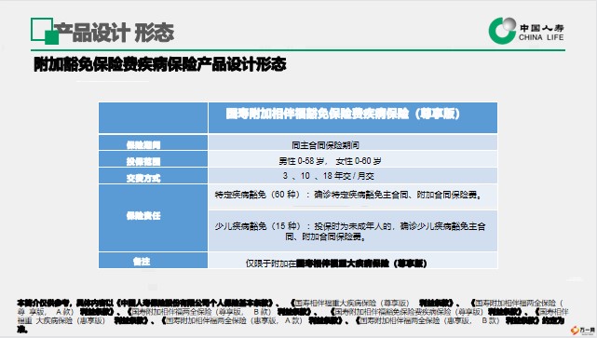Click the cell 3、10、18年交/月交
Screen dimensions: 597x338
[353, 176]
